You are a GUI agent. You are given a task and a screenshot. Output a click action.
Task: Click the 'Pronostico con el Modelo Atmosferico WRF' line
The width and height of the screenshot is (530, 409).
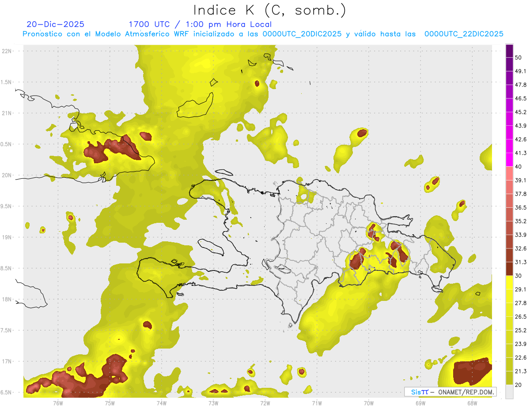pos(263,34)
